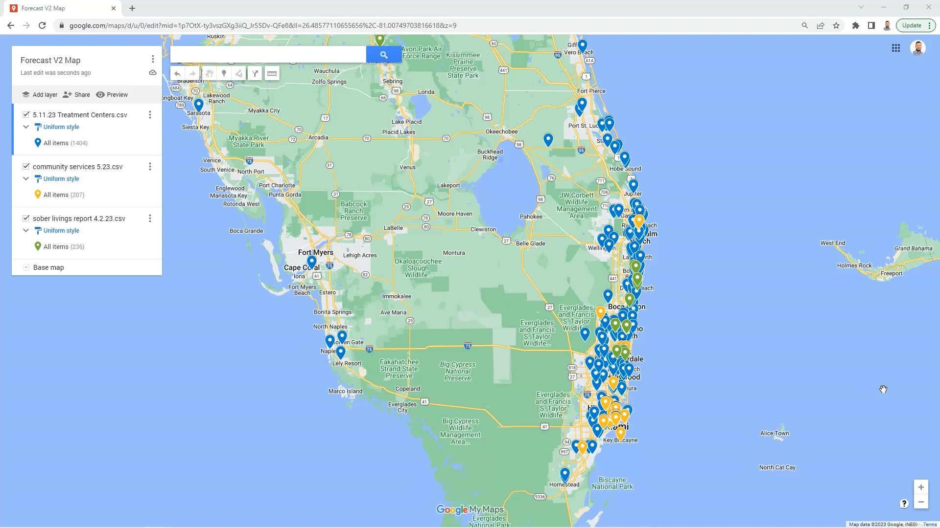Uncheck the community services 5.23 layer
The height and width of the screenshot is (528, 940).
pos(26,166)
